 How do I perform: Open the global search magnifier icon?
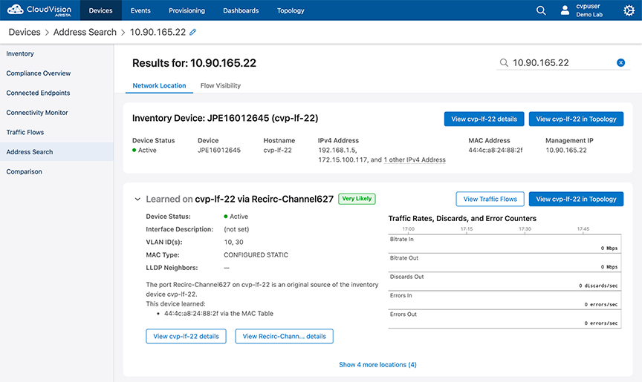tap(541, 10)
